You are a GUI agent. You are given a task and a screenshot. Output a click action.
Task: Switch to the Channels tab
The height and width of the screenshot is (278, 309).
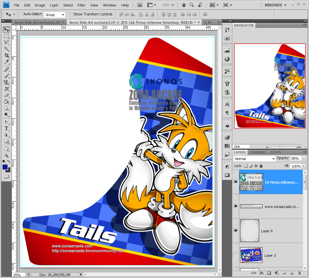pos(258,152)
